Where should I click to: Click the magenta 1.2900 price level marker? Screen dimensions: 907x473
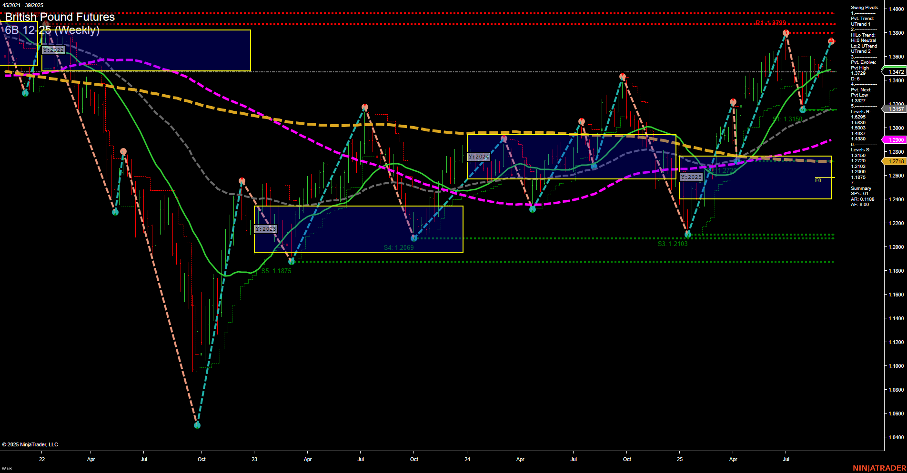[895, 139]
